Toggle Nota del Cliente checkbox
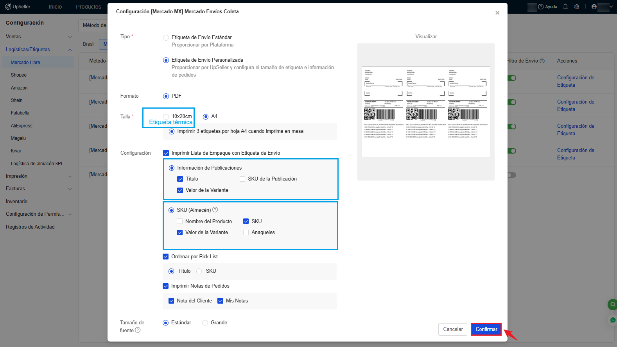This screenshot has width=617, height=347. coord(171,301)
